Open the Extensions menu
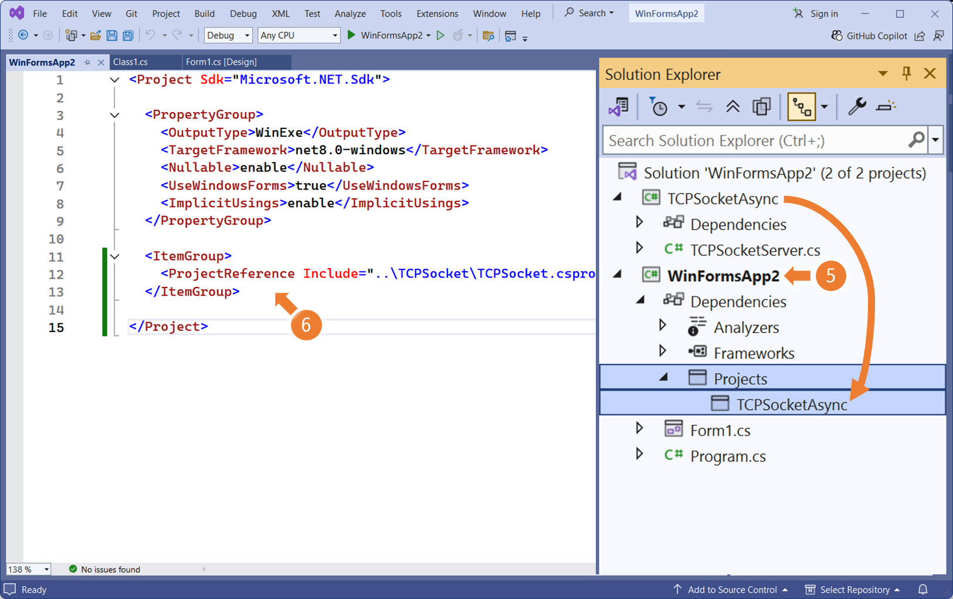The width and height of the screenshot is (953, 599). [x=437, y=13]
